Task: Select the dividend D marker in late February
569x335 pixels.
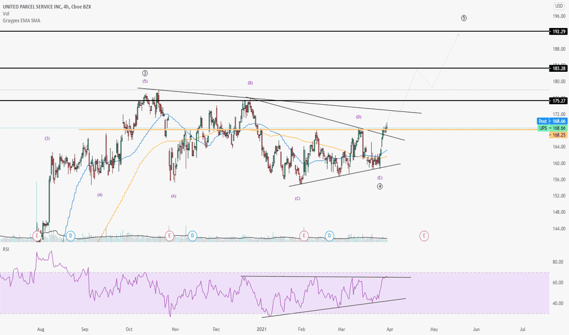Action: (x=329, y=236)
